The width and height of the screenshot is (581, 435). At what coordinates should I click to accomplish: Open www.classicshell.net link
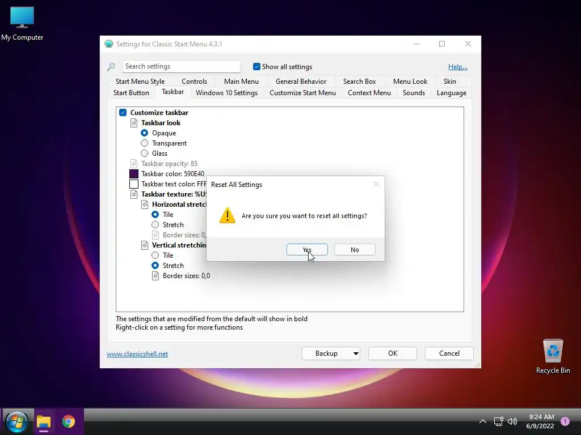[137, 354]
